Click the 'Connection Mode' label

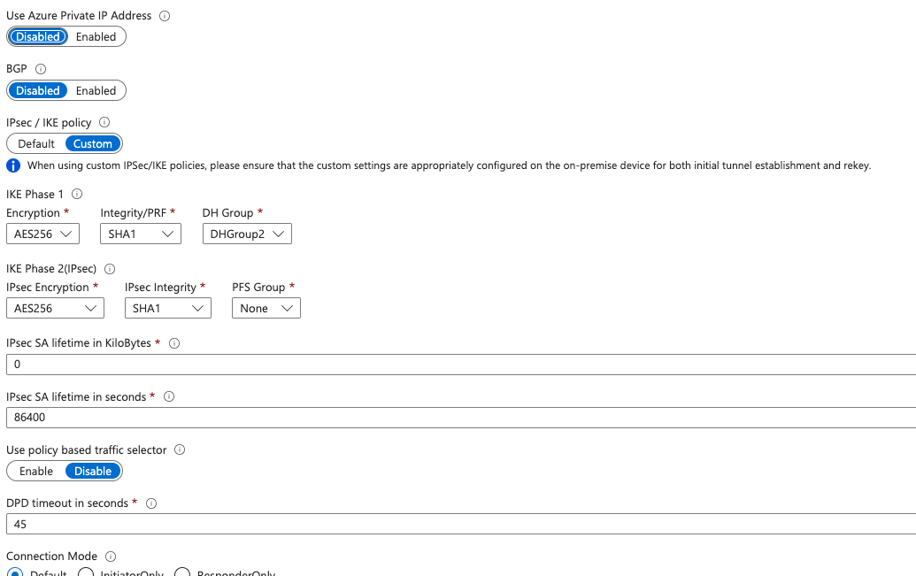52,557
